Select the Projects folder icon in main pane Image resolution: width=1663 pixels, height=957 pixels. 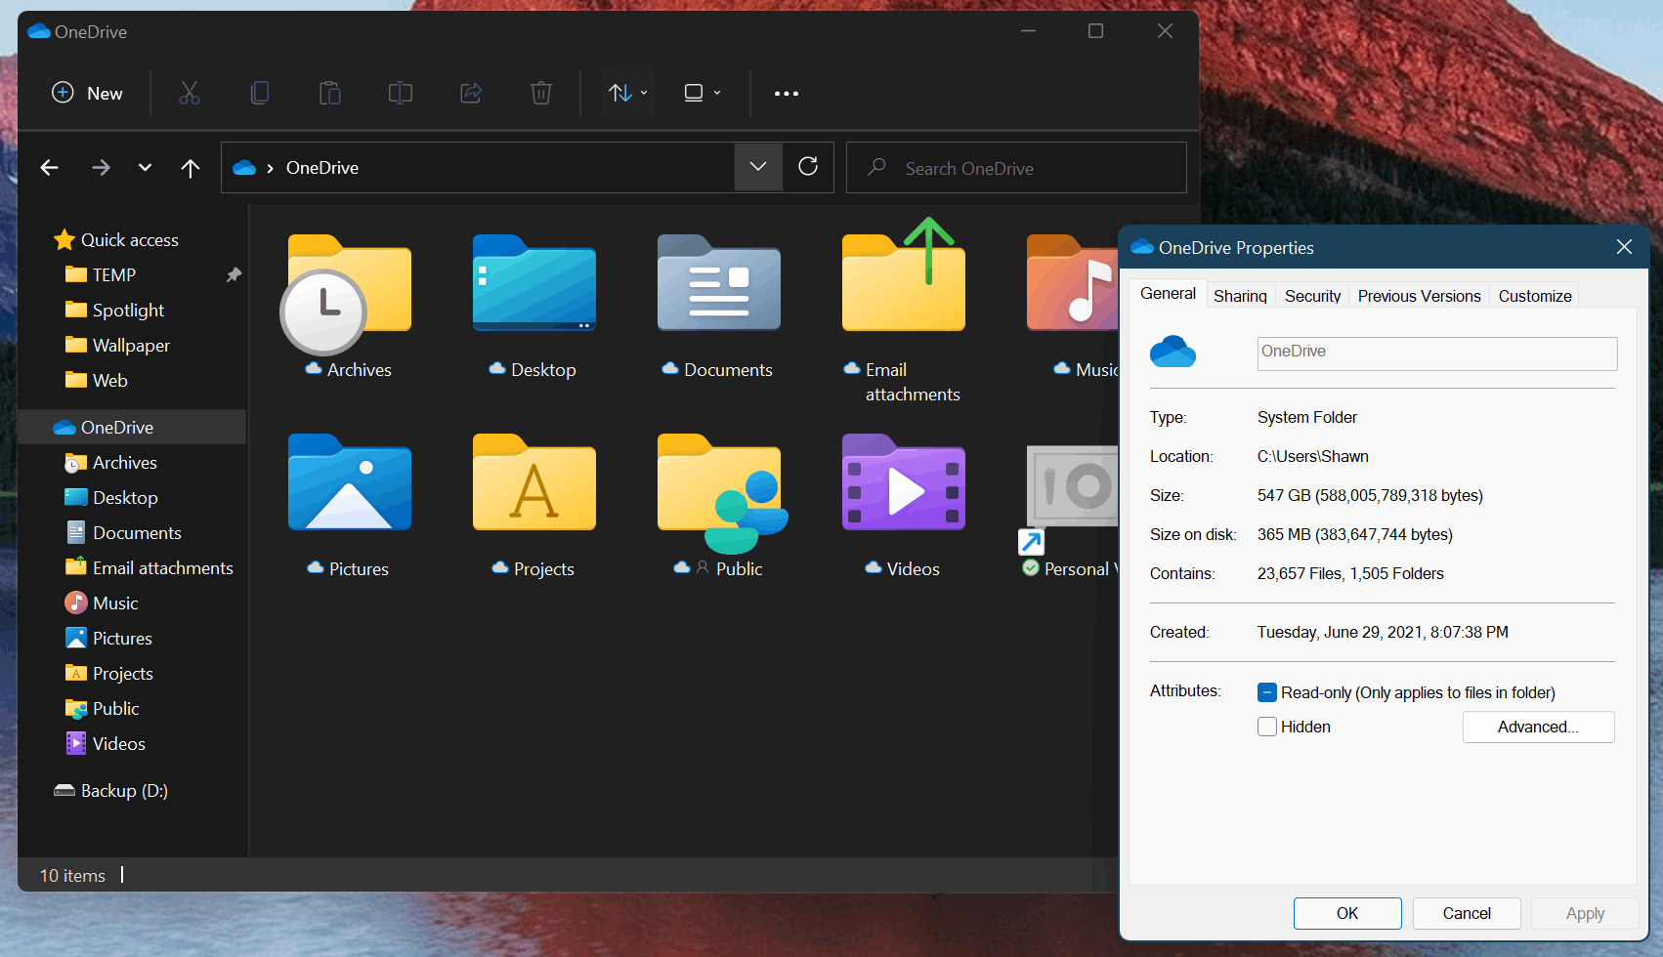pyautogui.click(x=533, y=482)
